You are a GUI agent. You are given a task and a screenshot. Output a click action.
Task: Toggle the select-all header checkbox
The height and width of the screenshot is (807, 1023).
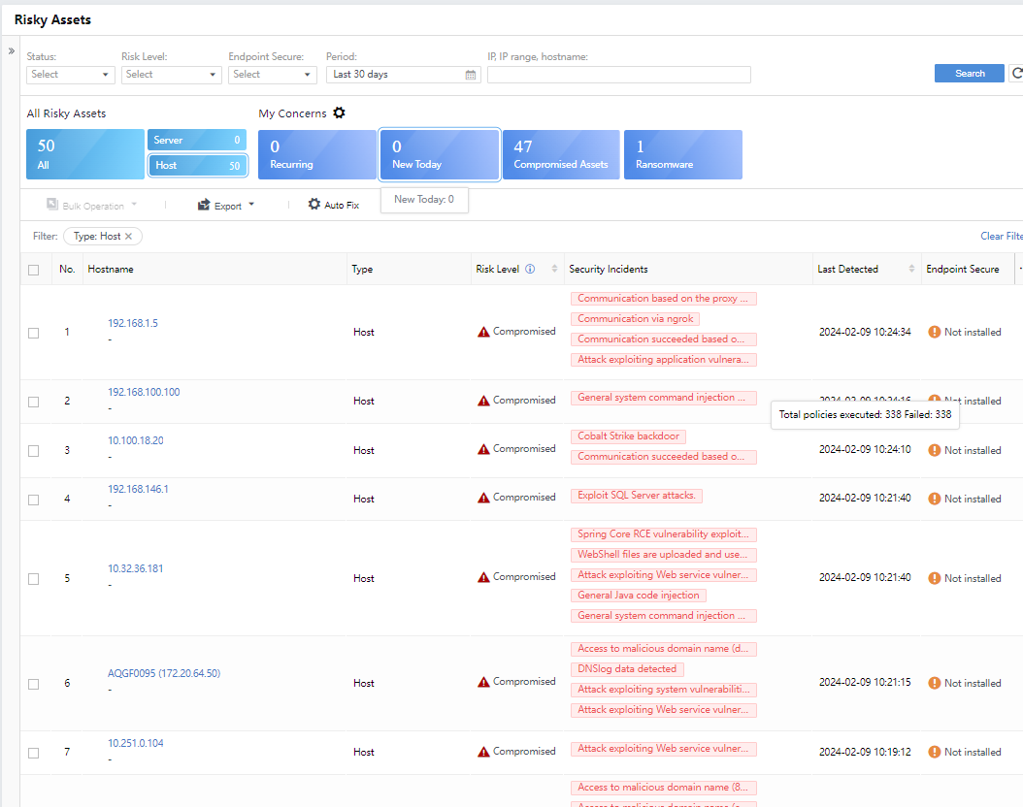click(34, 270)
